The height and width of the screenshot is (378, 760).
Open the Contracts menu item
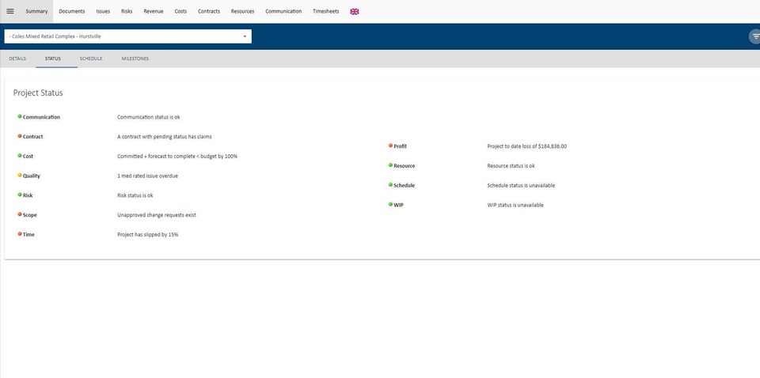click(209, 11)
